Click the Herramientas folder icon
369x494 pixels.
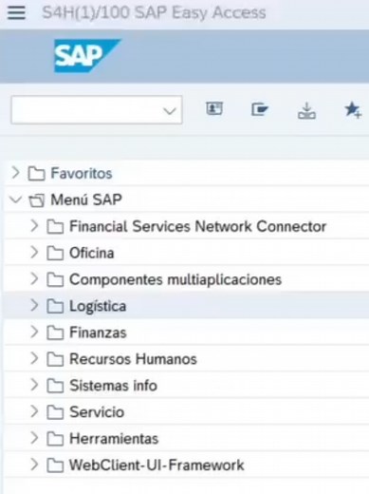[55, 439]
